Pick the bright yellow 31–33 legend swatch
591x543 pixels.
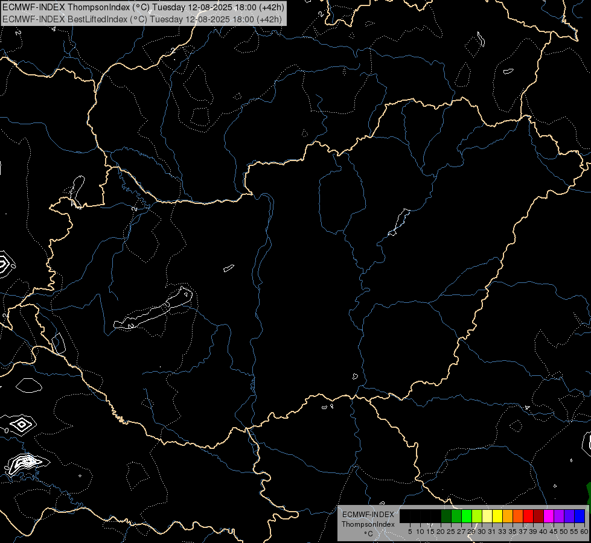497,516
